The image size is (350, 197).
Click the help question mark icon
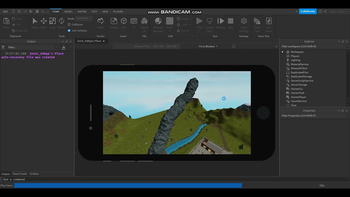[320, 11]
